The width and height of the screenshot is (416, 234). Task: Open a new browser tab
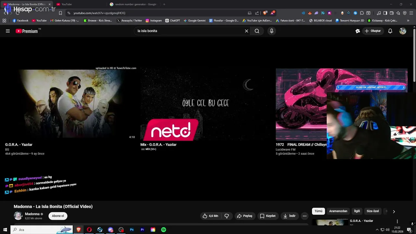164,4
